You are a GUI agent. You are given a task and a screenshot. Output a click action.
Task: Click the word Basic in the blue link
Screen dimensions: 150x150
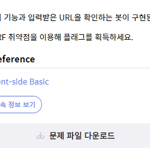39,82
